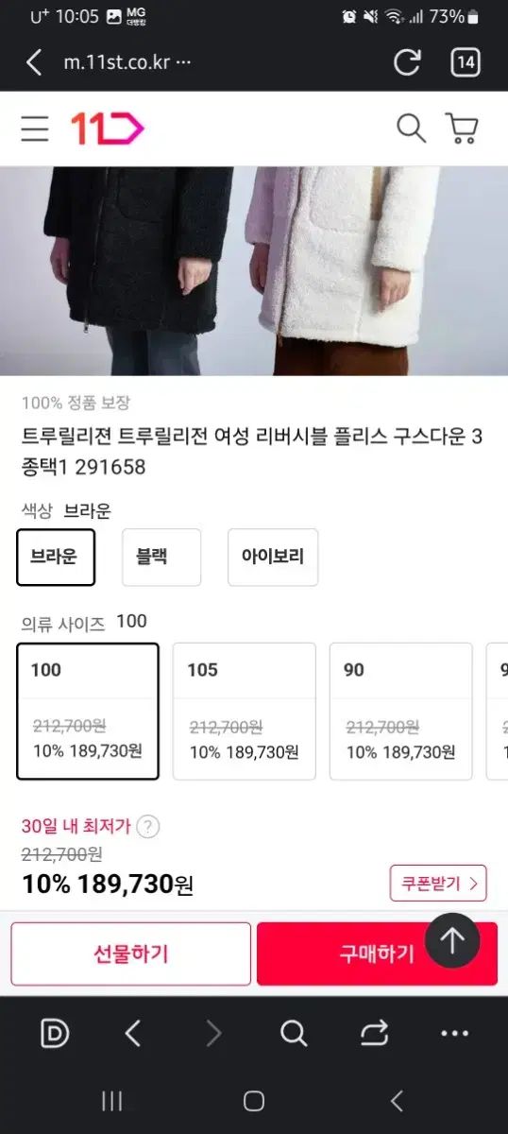Open the search magnifier icon

[411, 128]
